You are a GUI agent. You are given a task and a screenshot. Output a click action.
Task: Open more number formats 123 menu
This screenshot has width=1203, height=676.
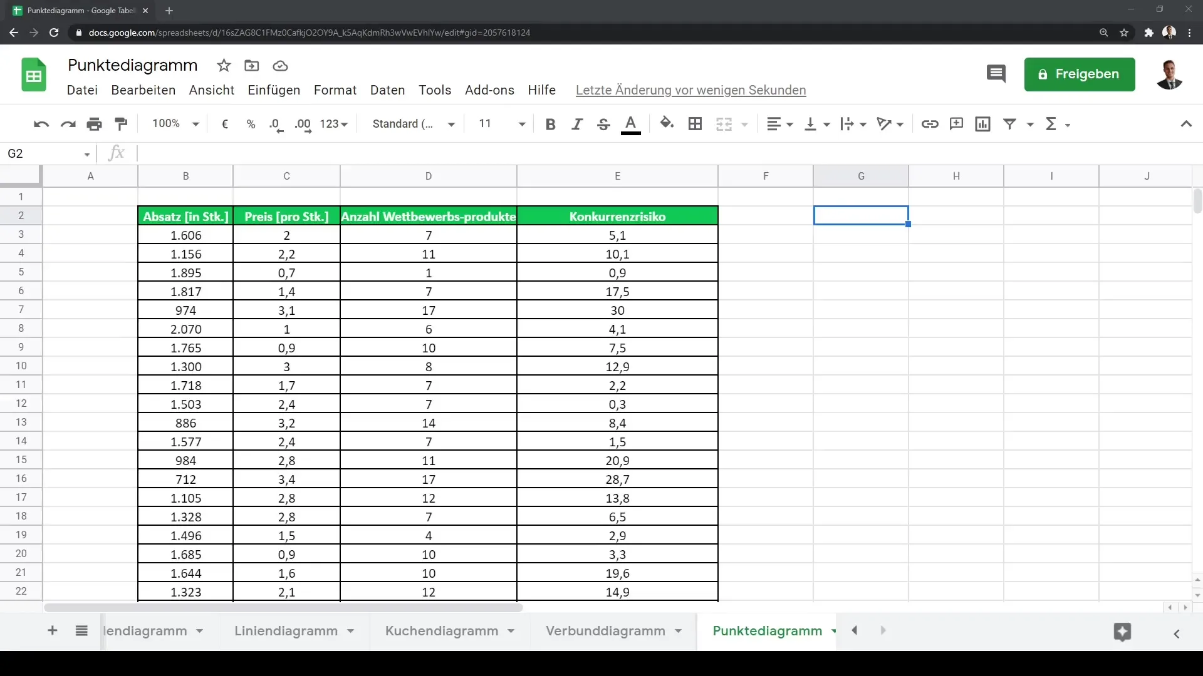click(x=333, y=124)
